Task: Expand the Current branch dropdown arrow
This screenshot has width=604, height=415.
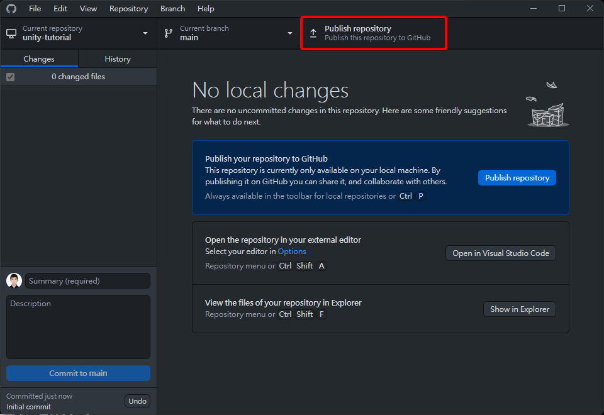Action: 290,33
